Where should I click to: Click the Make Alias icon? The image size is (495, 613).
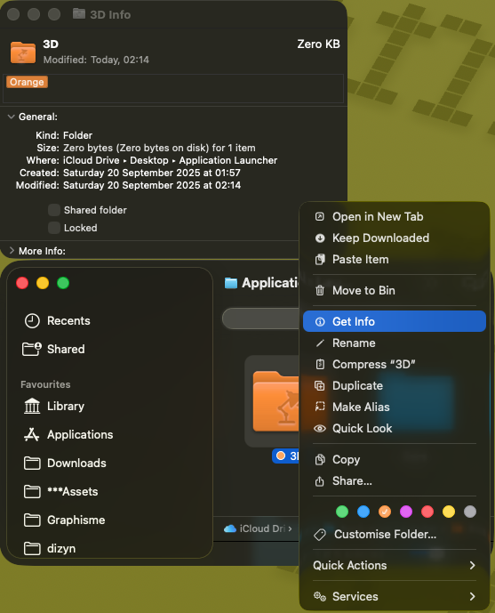point(320,407)
